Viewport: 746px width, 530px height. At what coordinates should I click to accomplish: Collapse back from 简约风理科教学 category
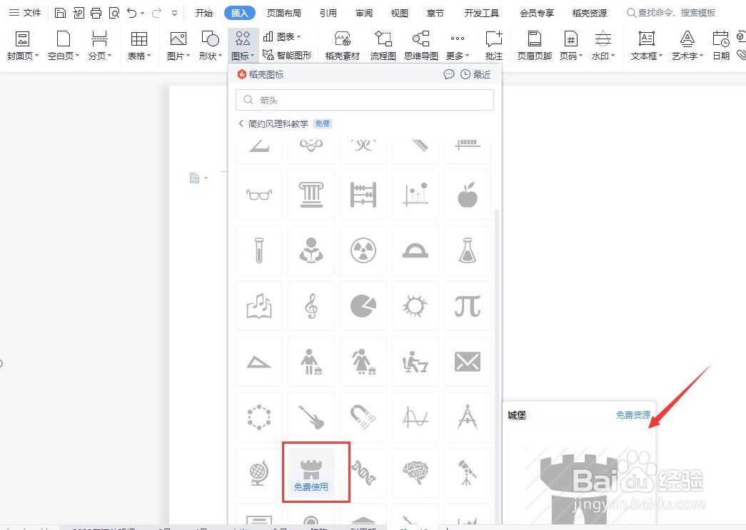[x=241, y=123]
